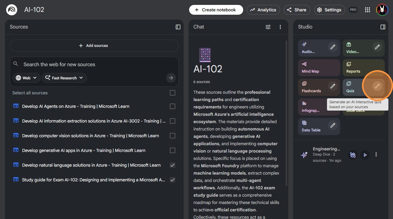Open Chat panel more options menu
The width and height of the screenshot is (393, 219).
pos(280,27)
